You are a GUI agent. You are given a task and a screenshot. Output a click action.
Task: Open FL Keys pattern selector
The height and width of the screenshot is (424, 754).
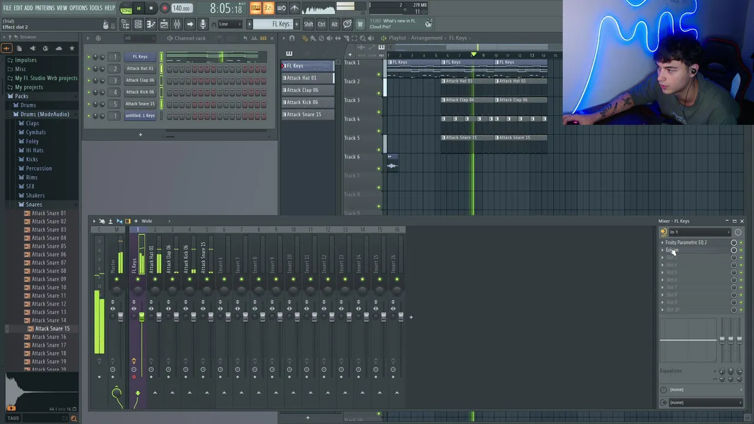coord(277,24)
